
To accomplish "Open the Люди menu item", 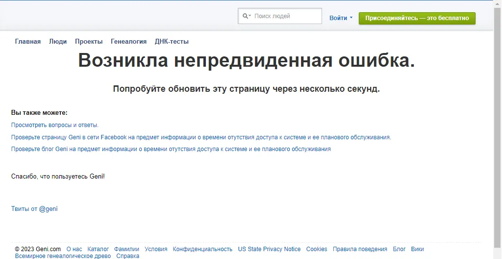I will click(x=58, y=41).
